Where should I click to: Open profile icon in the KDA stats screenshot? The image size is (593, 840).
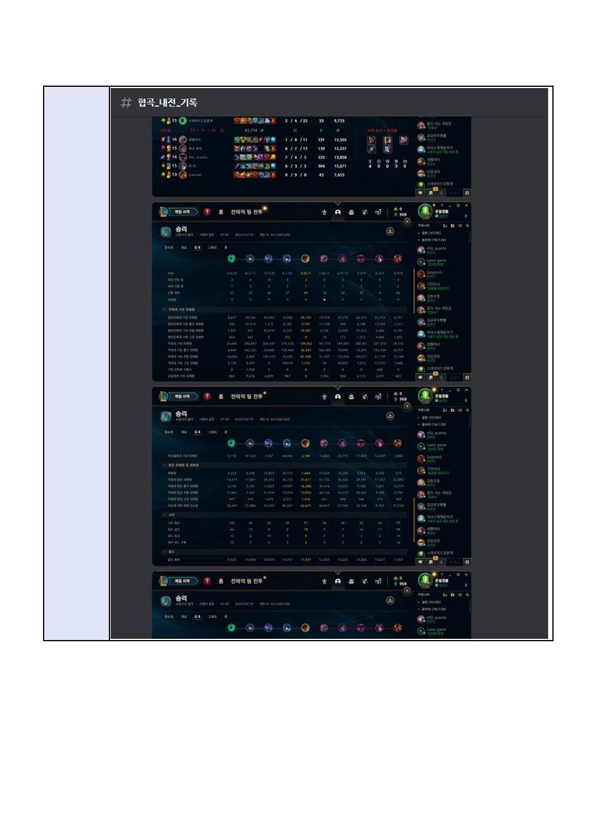coord(338,212)
